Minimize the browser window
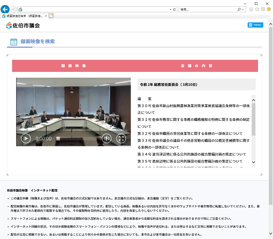Screen dimensions: 273x239 click(245, 4)
